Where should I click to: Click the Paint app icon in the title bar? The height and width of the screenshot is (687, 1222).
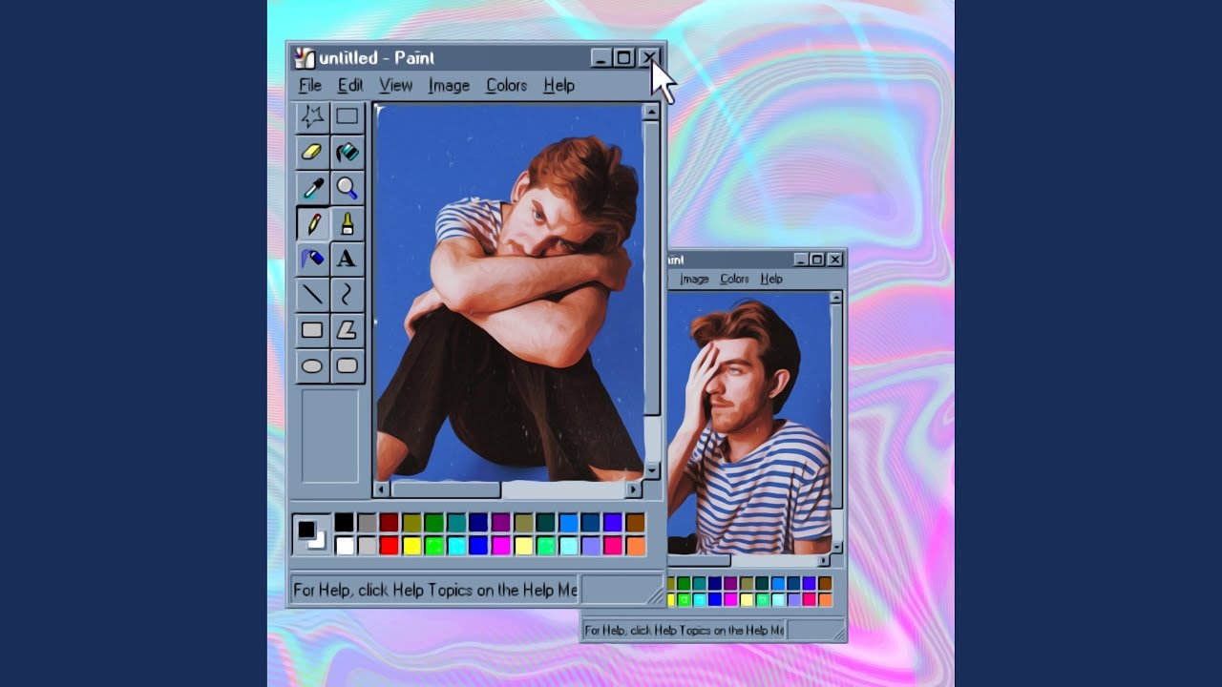coord(305,58)
